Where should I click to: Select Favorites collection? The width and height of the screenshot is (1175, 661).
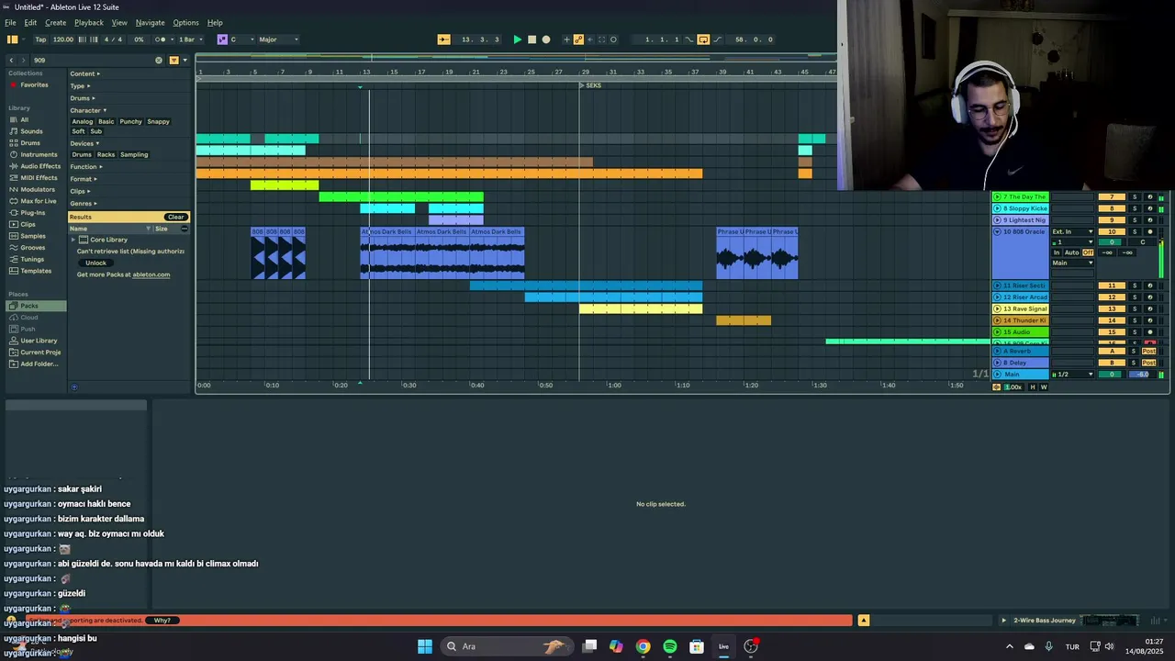34,84
